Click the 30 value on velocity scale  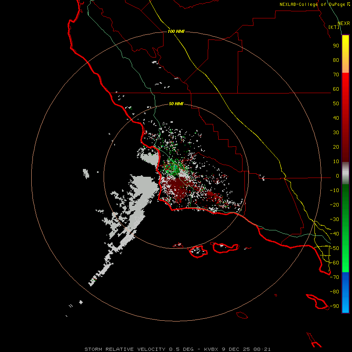pos(336,133)
